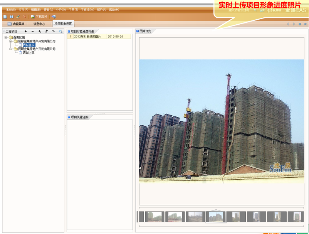The width and height of the screenshot is (309, 234).
Task: Click the thumbnail right after the highlighted one
Action: point(236,217)
